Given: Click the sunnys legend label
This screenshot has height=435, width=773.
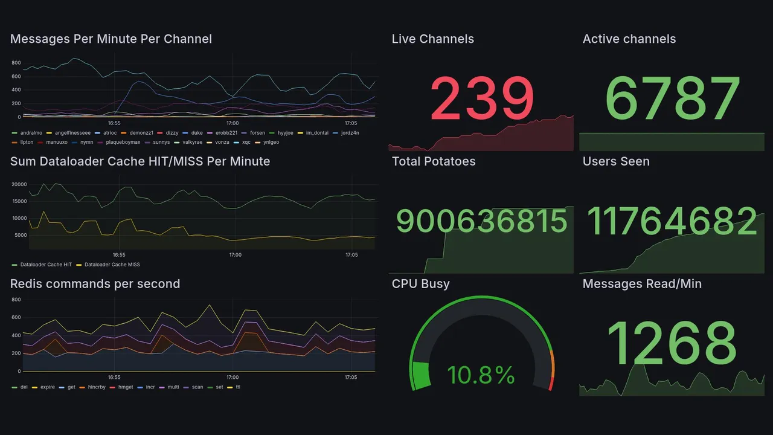Looking at the screenshot, I should coord(161,142).
